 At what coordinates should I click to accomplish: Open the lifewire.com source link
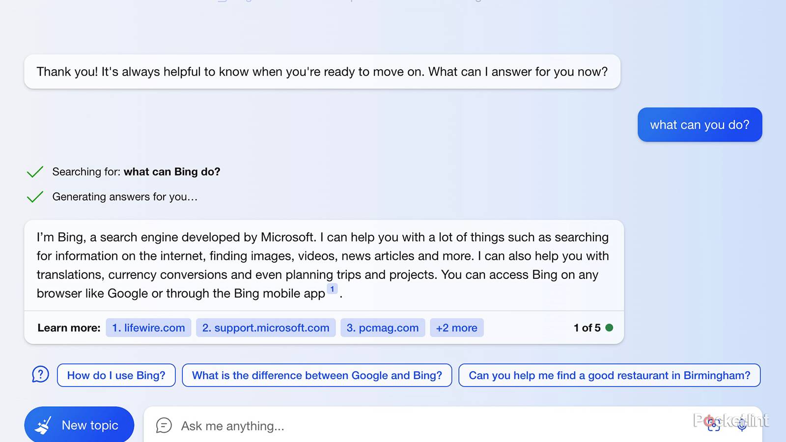(x=148, y=328)
